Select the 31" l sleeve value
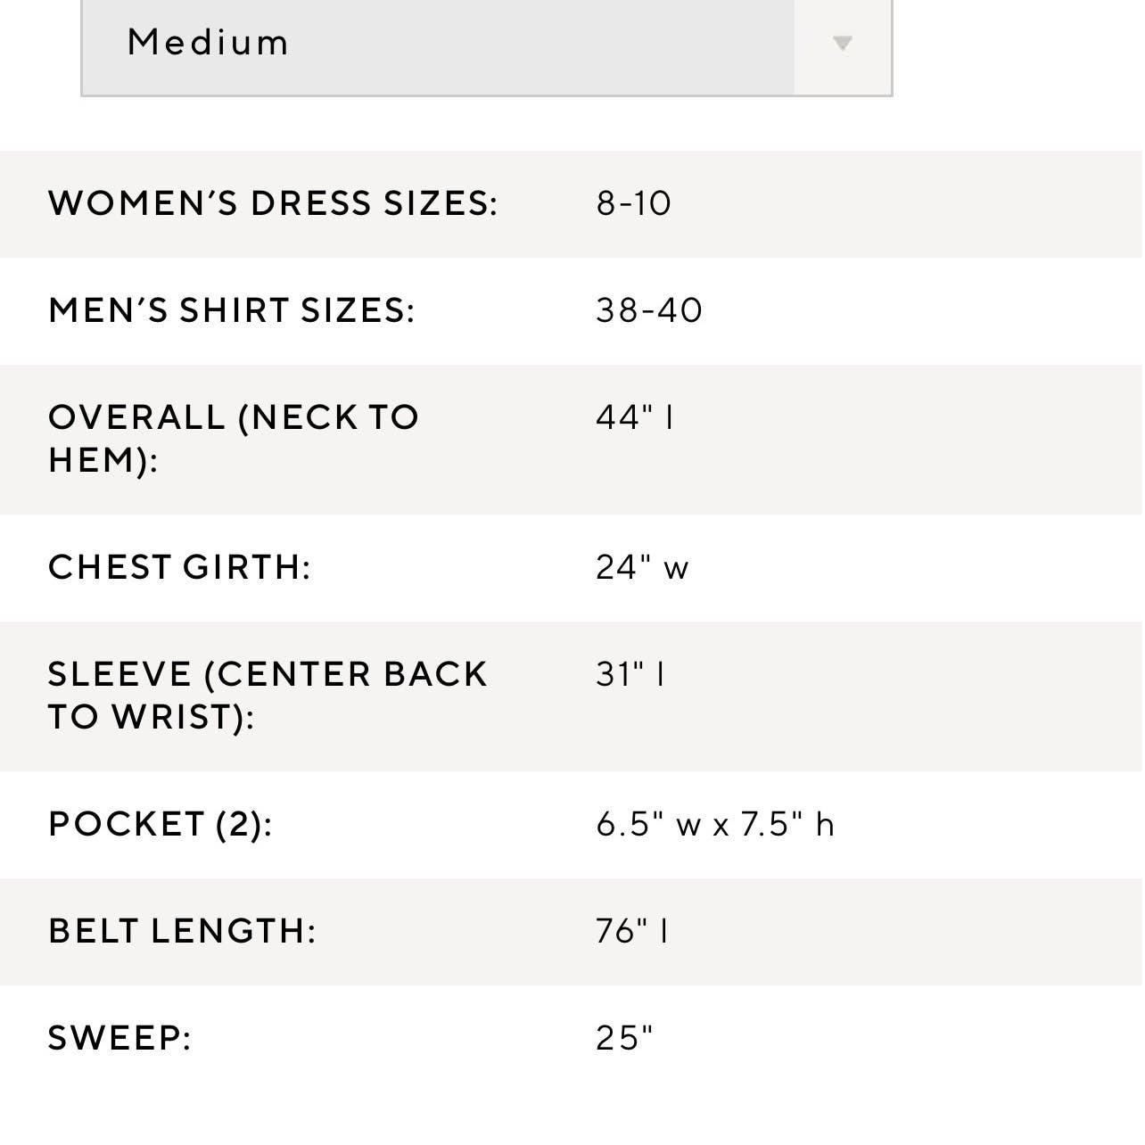 pyautogui.click(x=630, y=674)
